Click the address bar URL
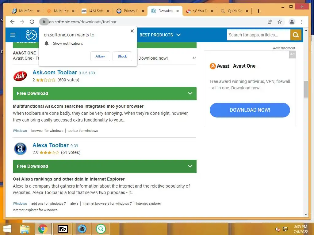Viewport: 314px width, 235px height. tap(83, 22)
